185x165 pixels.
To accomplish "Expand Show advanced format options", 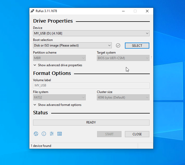I will tap(57, 105).
